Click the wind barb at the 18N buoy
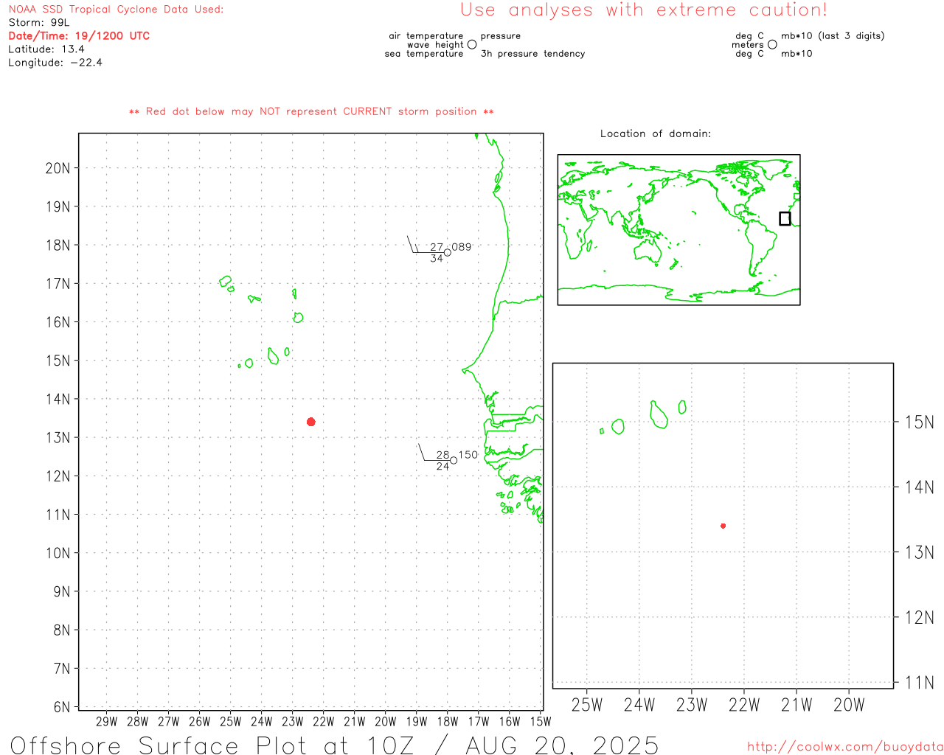The width and height of the screenshot is (944, 755). click(426, 246)
